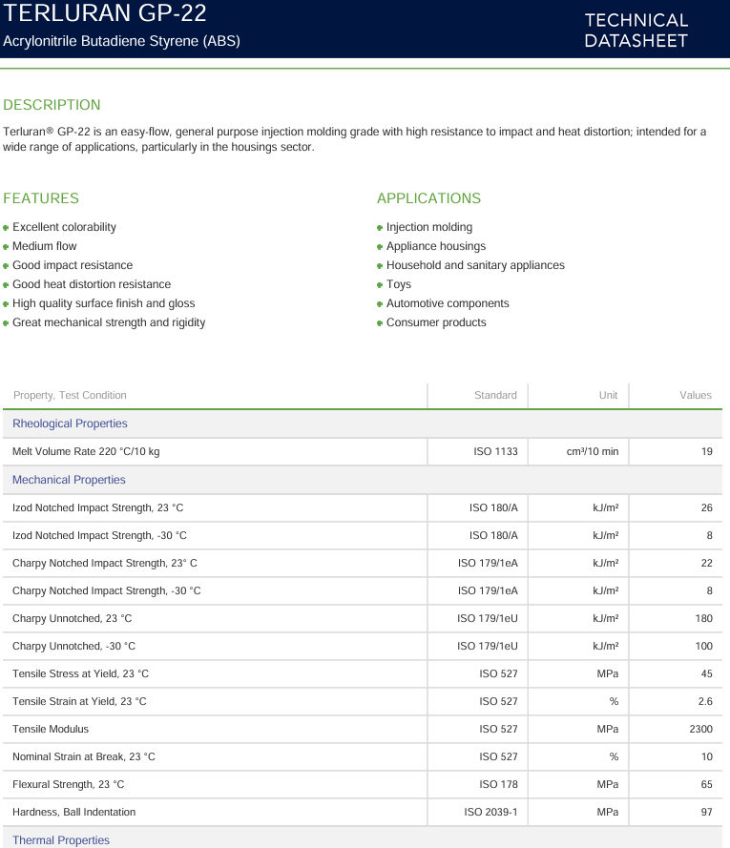Click the Rheological Properties section row

coord(363,424)
